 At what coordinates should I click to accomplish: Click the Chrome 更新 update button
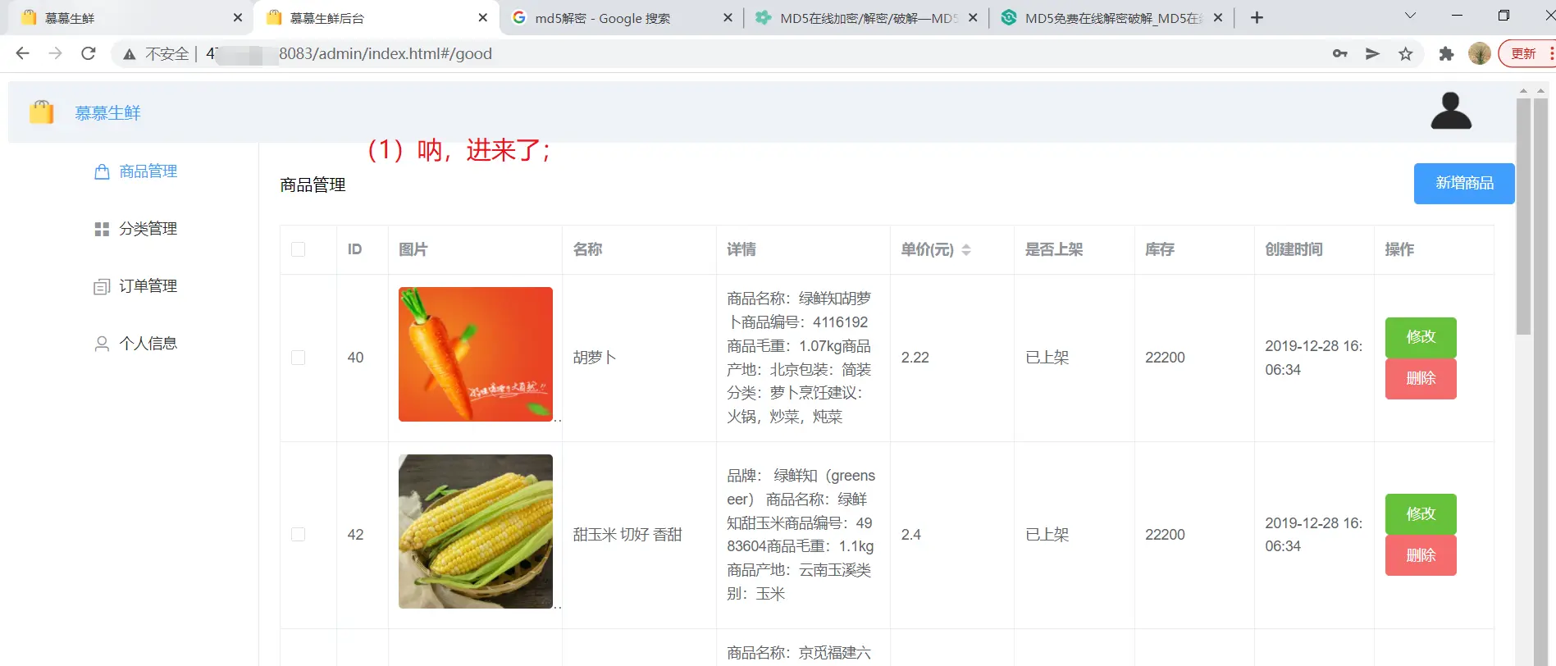pos(1526,53)
